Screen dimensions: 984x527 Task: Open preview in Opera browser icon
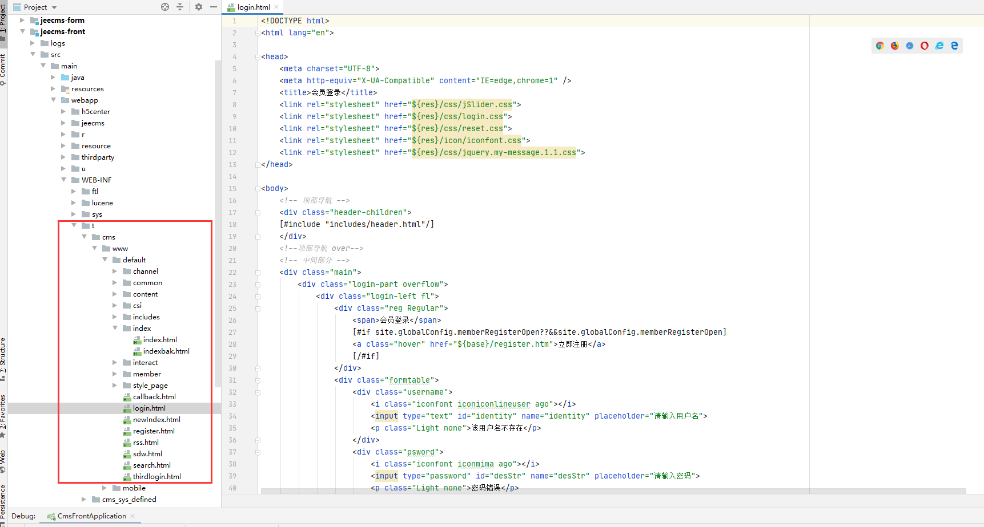[924, 46]
